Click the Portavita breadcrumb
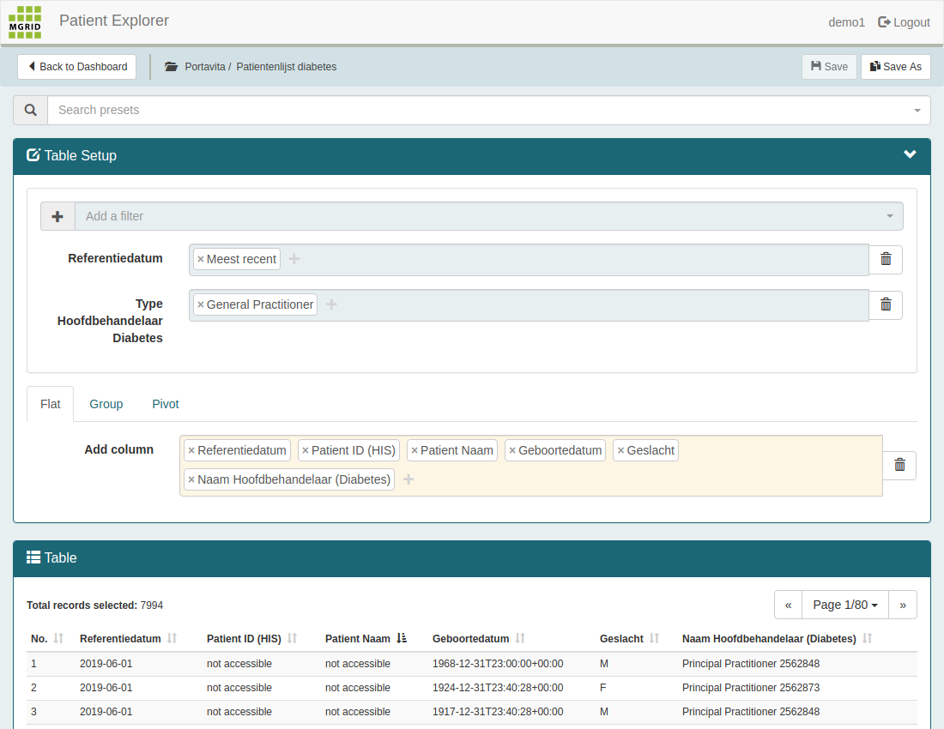Image resolution: width=944 pixels, height=729 pixels. 205,67
